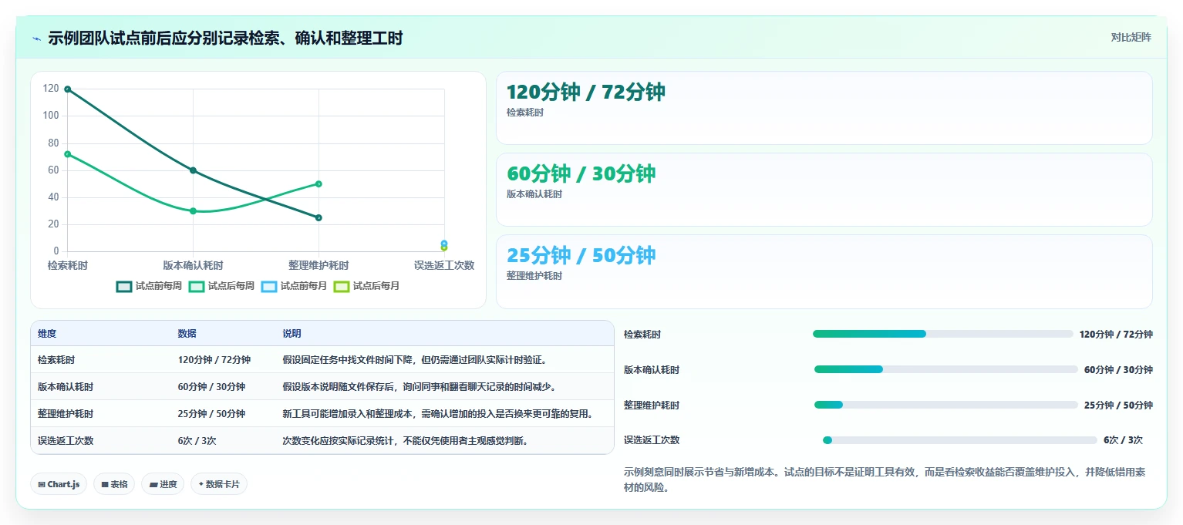1183x525 pixels.
Task: Click the 进度 tag
Action: [x=163, y=484]
